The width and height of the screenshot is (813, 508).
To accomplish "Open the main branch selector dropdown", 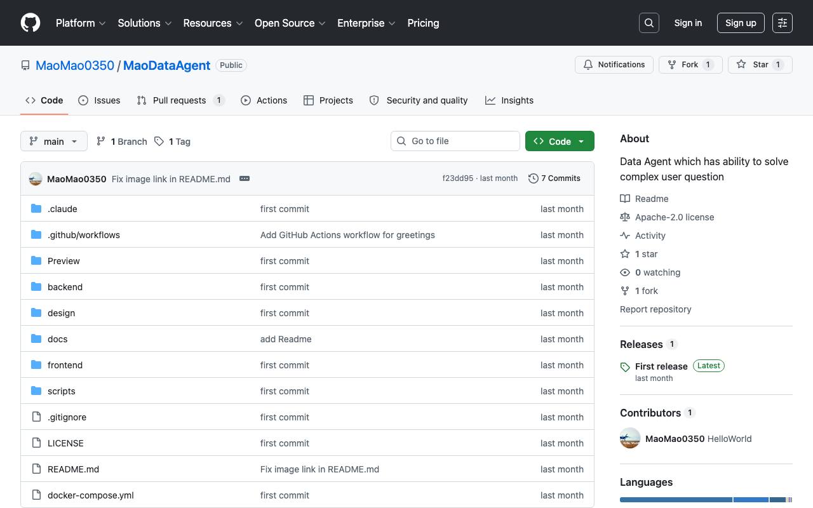I will [54, 141].
